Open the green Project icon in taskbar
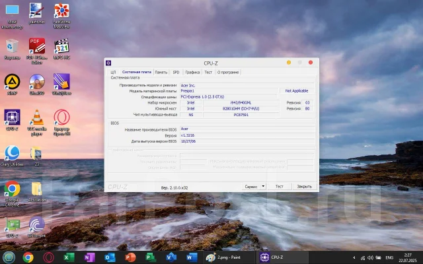 151,257
